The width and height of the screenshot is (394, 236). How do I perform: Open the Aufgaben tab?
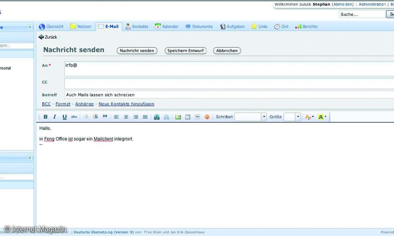(x=232, y=27)
